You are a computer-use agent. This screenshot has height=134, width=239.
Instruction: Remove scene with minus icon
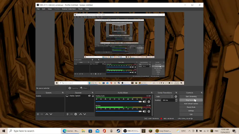coord(42,114)
